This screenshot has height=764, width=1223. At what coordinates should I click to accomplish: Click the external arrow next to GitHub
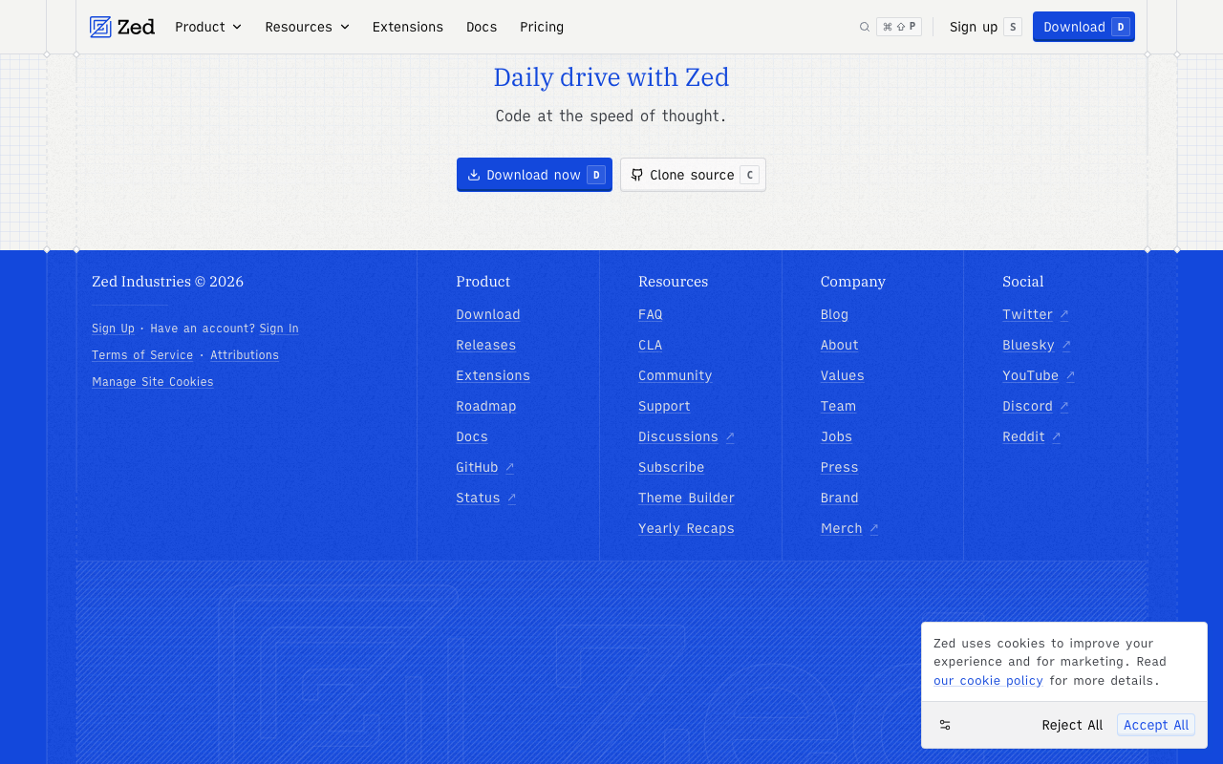tap(509, 467)
